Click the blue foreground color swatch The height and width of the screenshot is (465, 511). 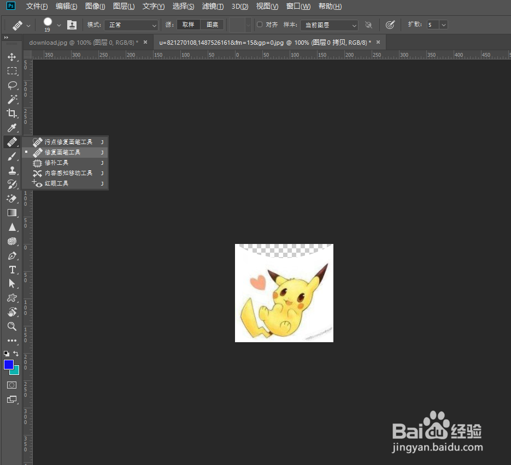coord(8,365)
